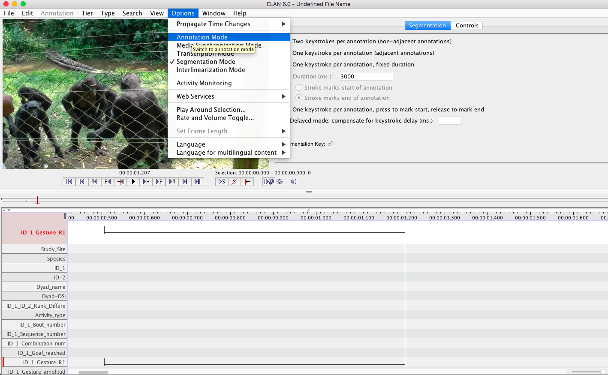Viewport: 608px width, 375px height.
Task: Select the Segmentation tab
Action: click(427, 26)
